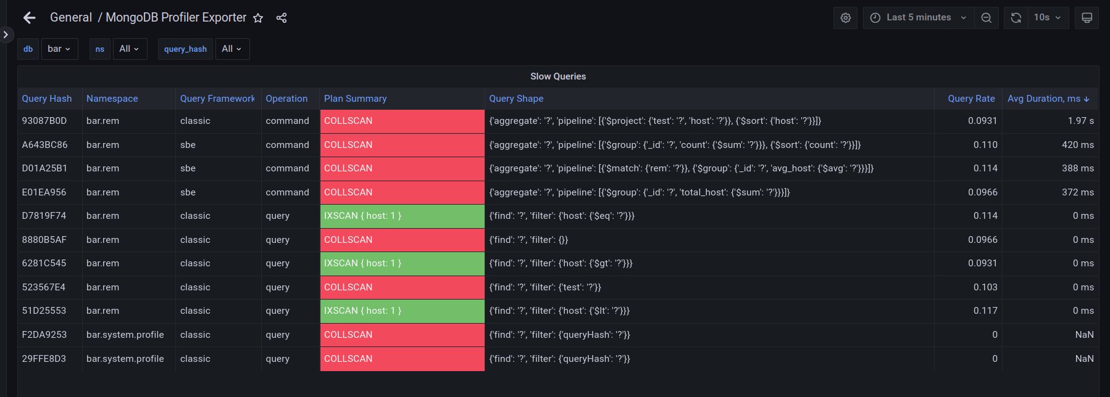Click the share dashboard icon
The width and height of the screenshot is (1110, 397).
(x=282, y=18)
